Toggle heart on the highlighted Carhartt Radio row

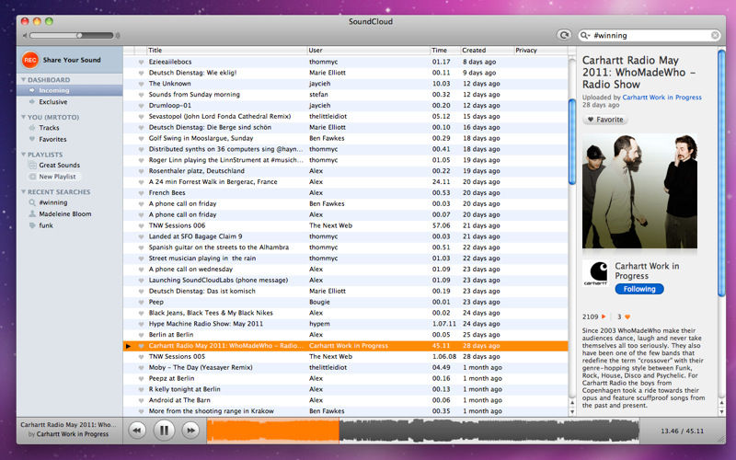(x=141, y=346)
